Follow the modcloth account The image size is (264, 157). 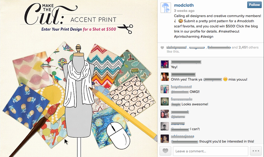254,5
